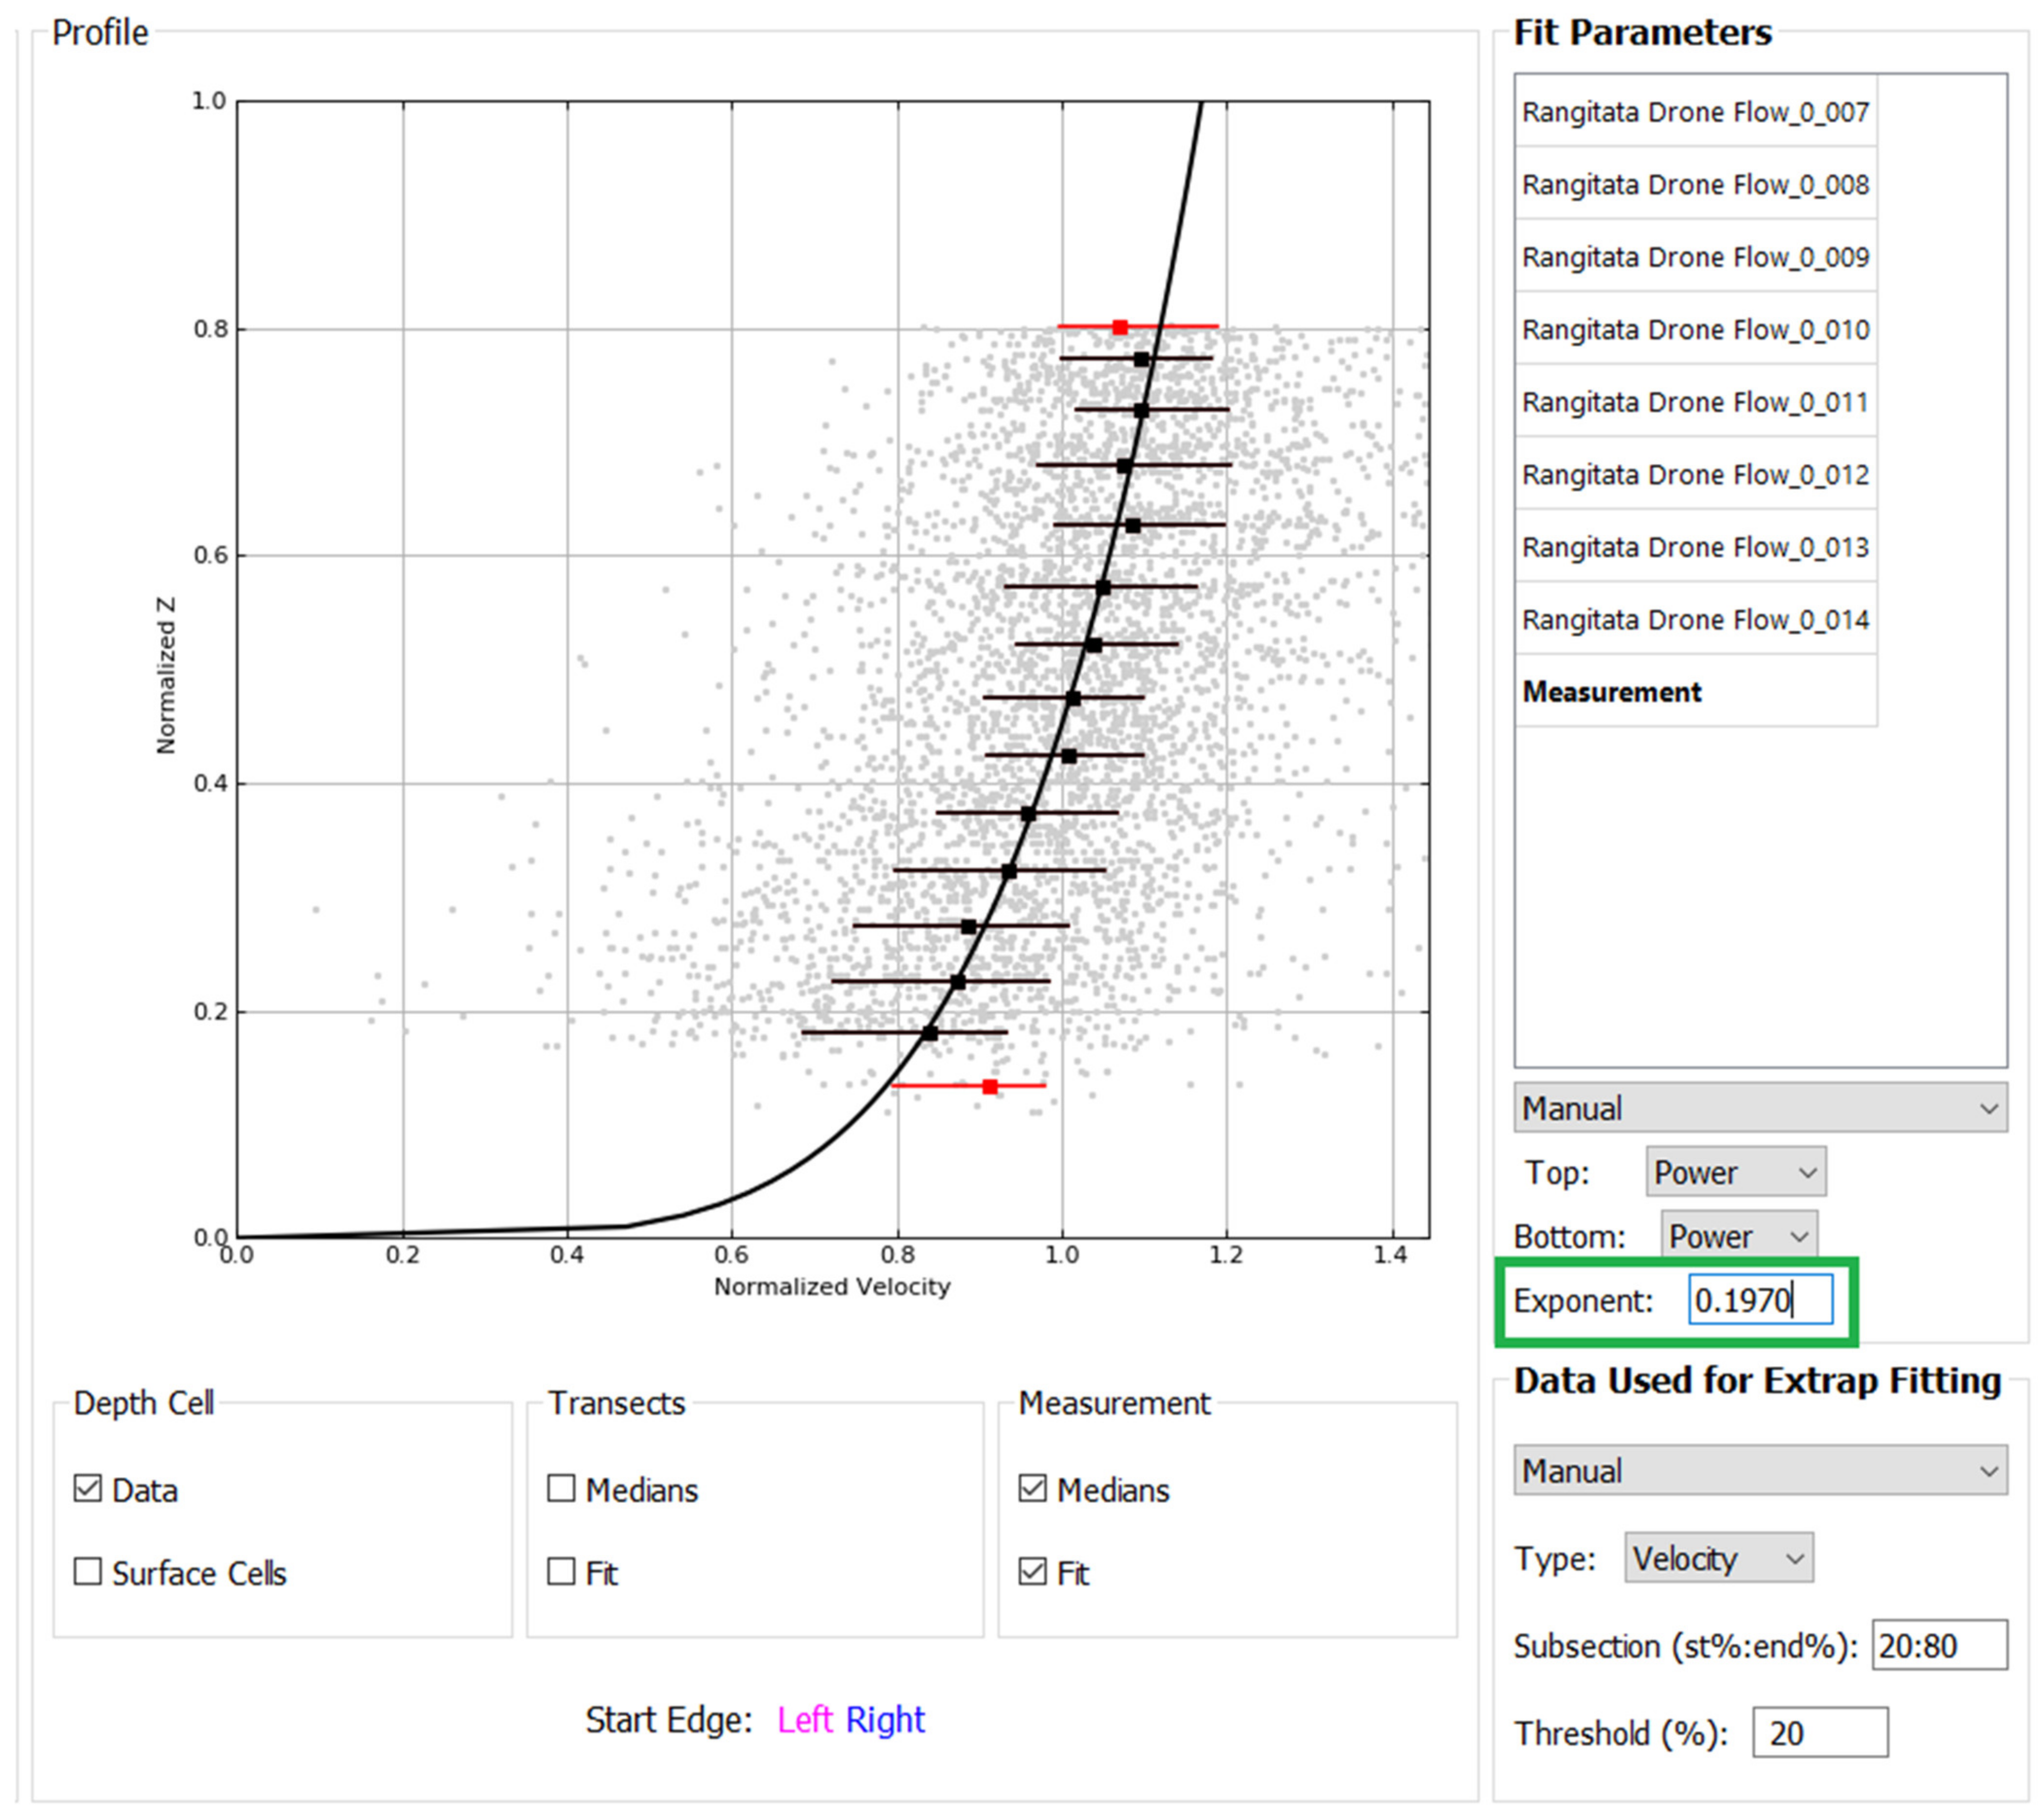Open the Bottom extrapolation method dropdown
Screen dimensions: 2044x1818
1738,1236
